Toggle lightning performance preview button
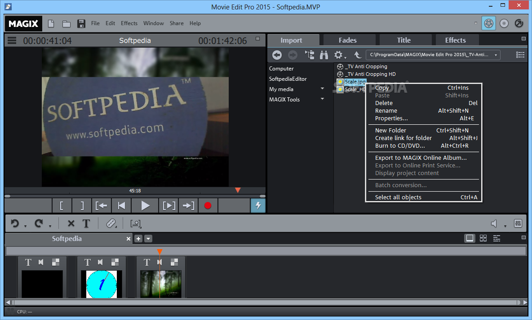The image size is (532, 320). 258,206
